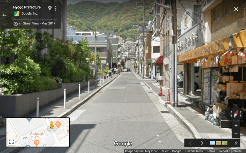246x153 pixels.
Task: Click Hyōgo Prefecture title text
Action: click(x=27, y=7)
